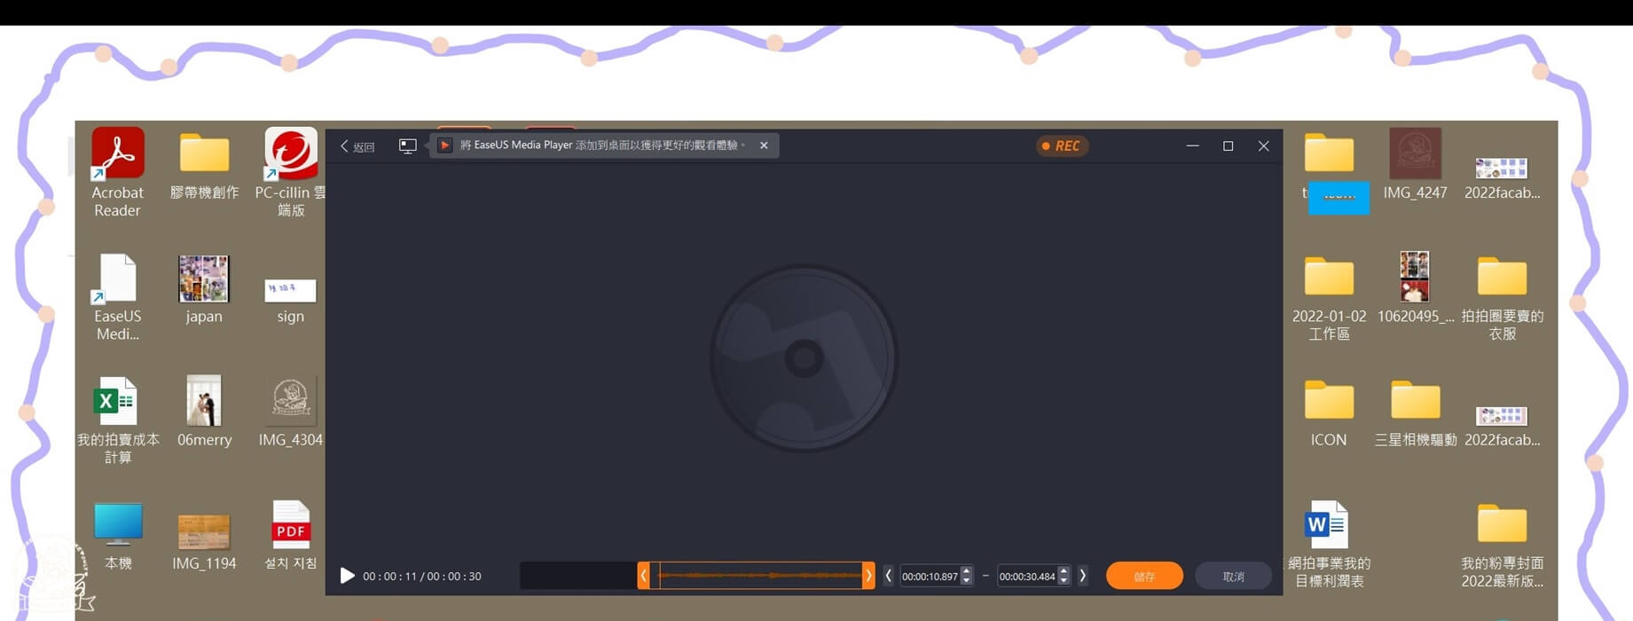Click the left orange trim handle
The width and height of the screenshot is (1633, 621).
click(x=643, y=576)
